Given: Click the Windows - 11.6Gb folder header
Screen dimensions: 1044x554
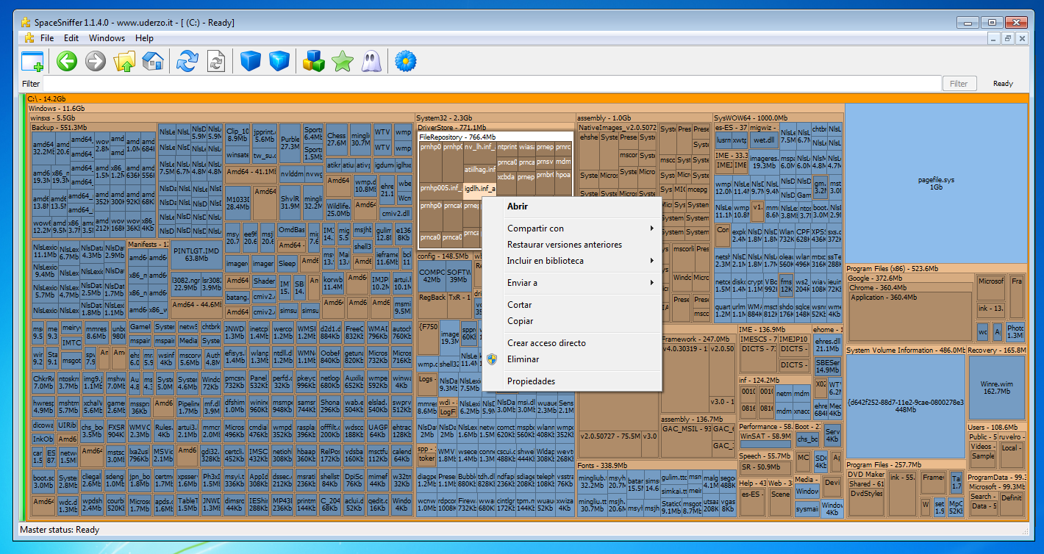Looking at the screenshot, I should [x=57, y=108].
